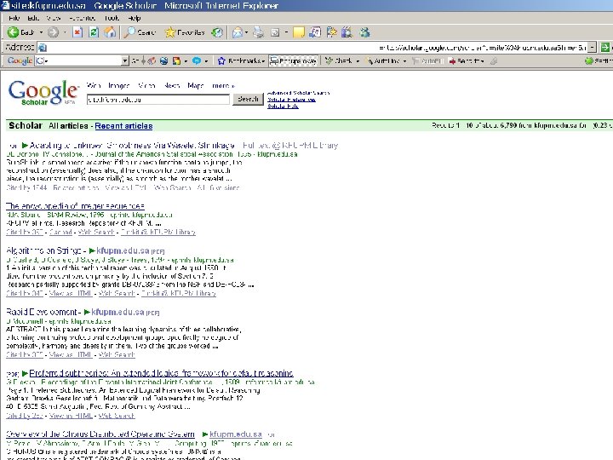Open the News link above search box
Screen dimensions: 613x460
(x=172, y=85)
